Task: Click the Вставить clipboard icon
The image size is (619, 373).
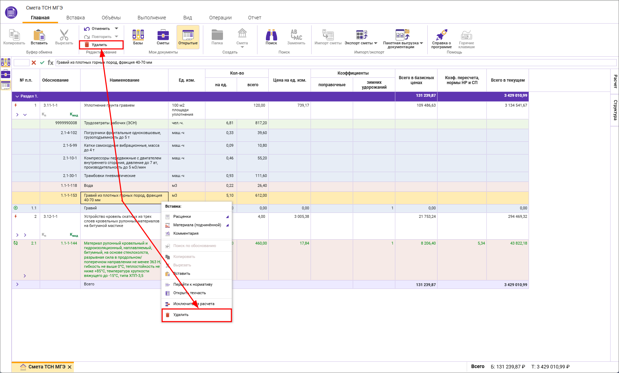Action: pyautogui.click(x=39, y=37)
